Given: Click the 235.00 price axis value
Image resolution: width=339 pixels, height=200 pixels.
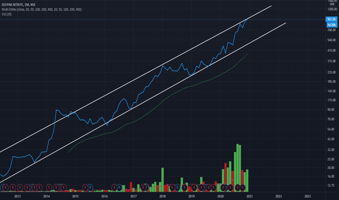Looking at the screenshot, I should point(332,72).
